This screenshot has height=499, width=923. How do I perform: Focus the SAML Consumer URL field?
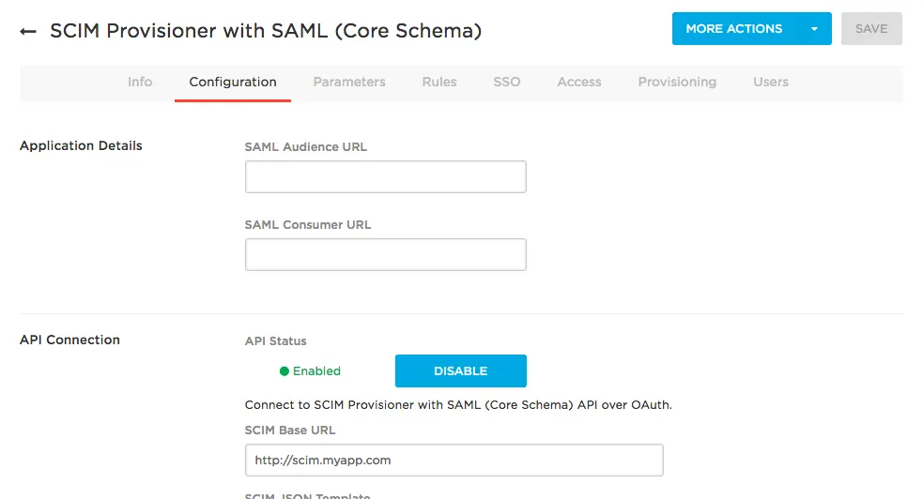[386, 254]
